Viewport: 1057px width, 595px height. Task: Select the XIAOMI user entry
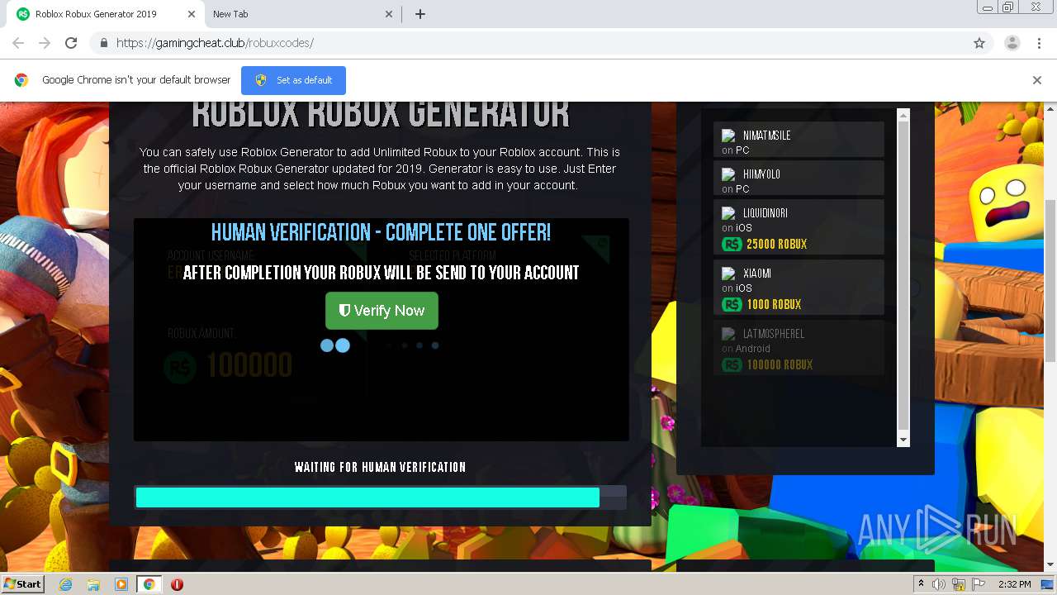(x=799, y=287)
